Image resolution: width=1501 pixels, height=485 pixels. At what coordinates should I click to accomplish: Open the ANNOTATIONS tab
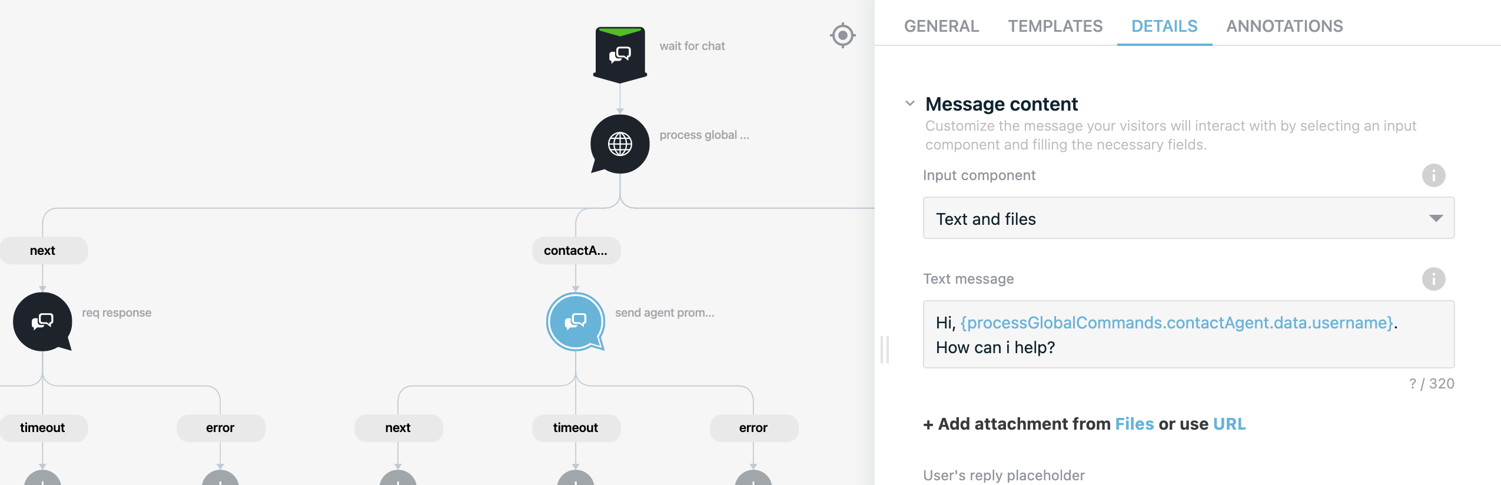coord(1284,26)
